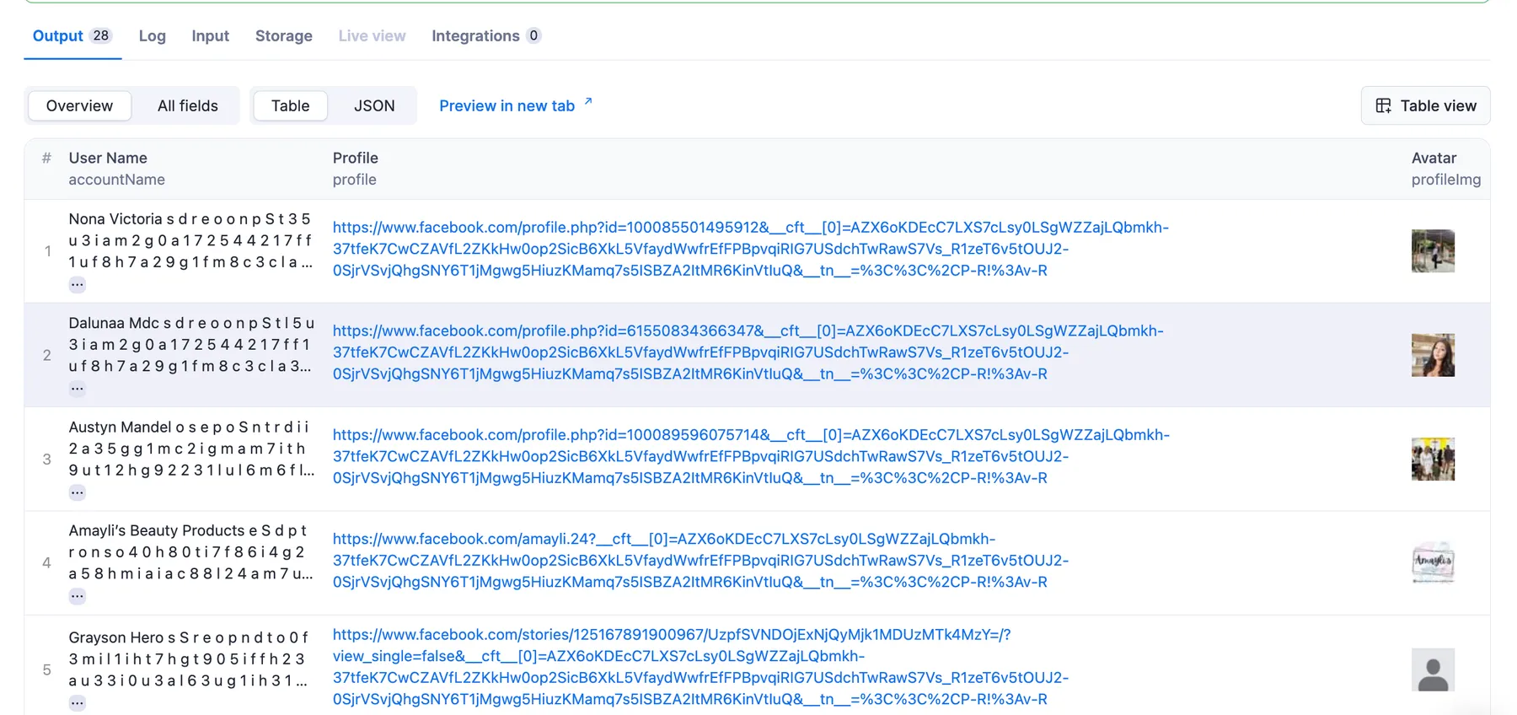Switch output format to JSON
Image resolution: width=1517 pixels, height=715 pixels.
[374, 105]
